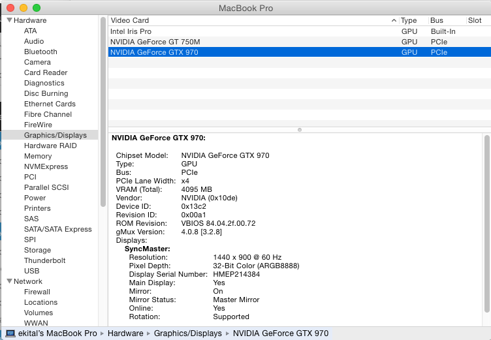Screen dimensions: 491x340
Task: Open SATA/SATA Express entry
Action: [58, 229]
